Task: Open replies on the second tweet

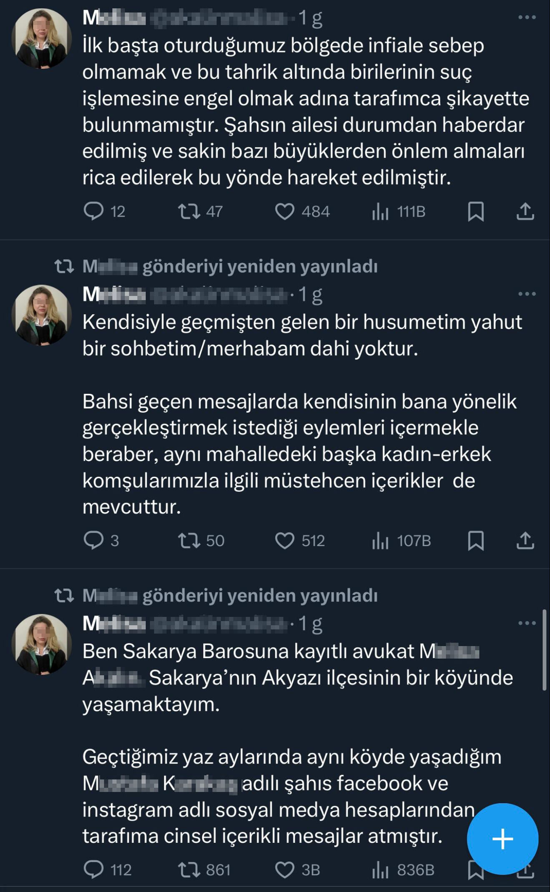Action: (x=95, y=541)
